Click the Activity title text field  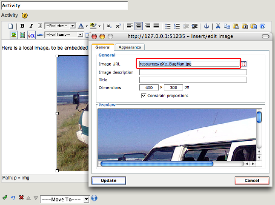coord(64,6)
